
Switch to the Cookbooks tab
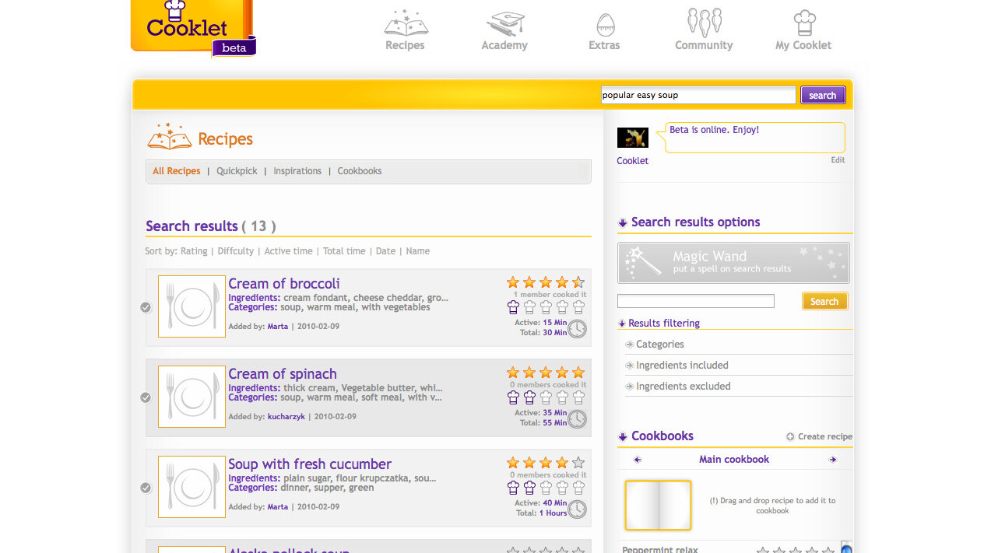pyautogui.click(x=359, y=171)
